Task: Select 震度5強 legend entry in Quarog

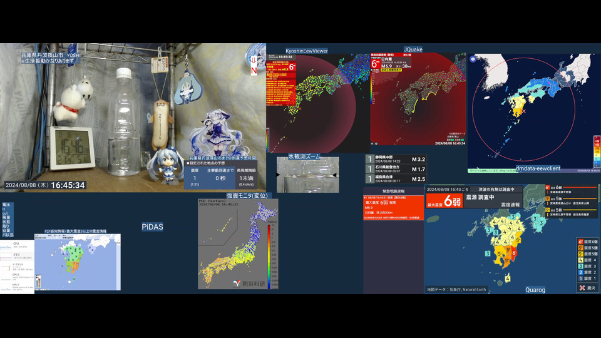Action: (588, 248)
